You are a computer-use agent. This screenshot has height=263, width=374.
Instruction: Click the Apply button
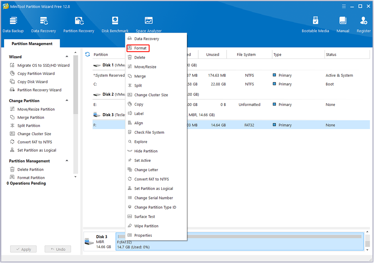pos(23,249)
